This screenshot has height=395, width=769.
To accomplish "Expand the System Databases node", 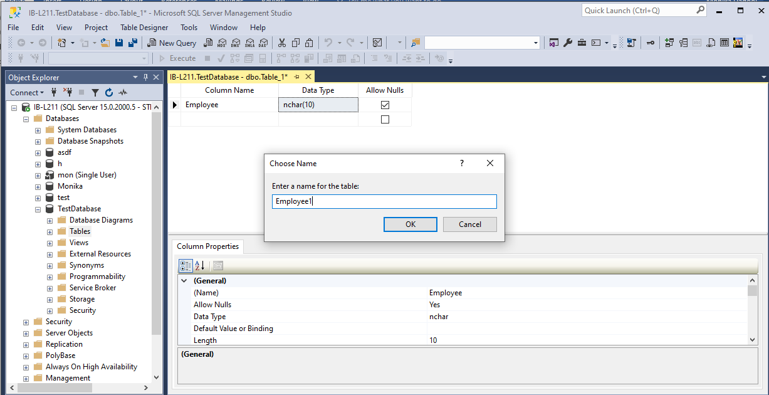I will pos(38,130).
